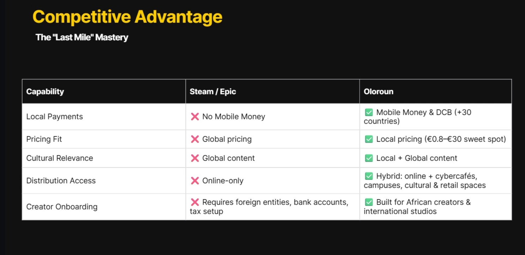This screenshot has width=525, height=255.
Task: Click the green check beside Local + Global content
Action: [369, 158]
